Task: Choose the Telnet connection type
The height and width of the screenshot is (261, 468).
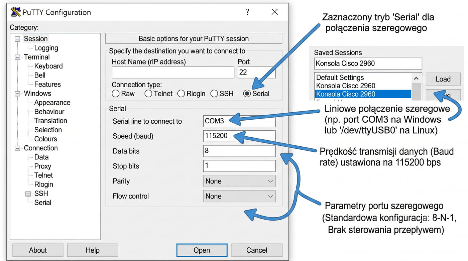Action: [x=148, y=94]
